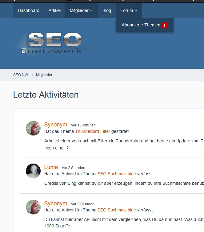The height and width of the screenshot is (232, 204).
Task: Select Abonnierte Themen from Forum menu
Action: tap(141, 25)
